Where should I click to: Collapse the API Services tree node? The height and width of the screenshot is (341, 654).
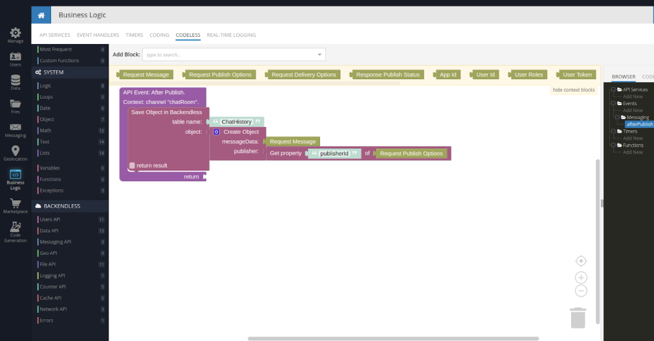click(x=613, y=89)
